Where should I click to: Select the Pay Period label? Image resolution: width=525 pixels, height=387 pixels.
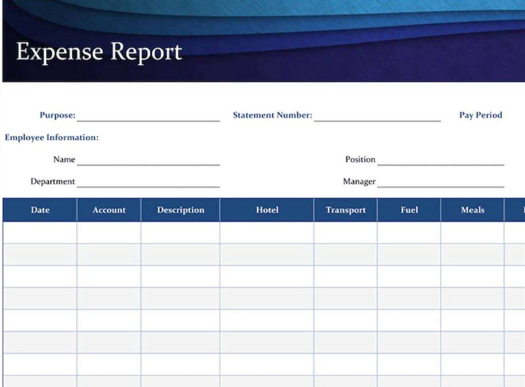[x=480, y=115]
